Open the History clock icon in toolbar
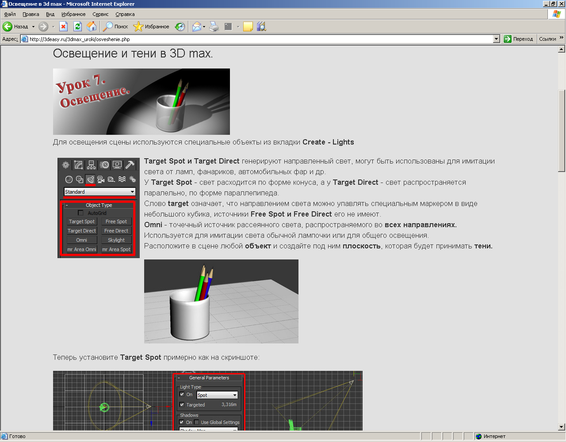Screen dimensions: 566x442 pyautogui.click(x=180, y=27)
